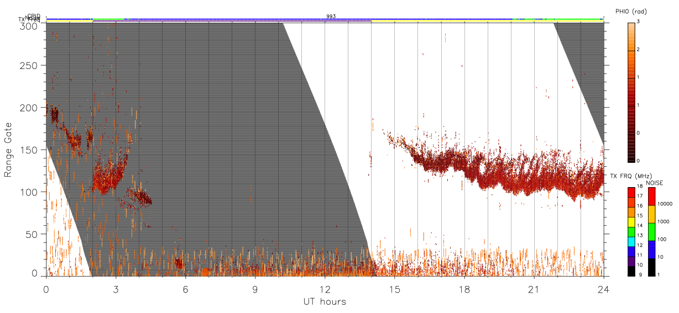Click the 'Range Gate' y-axis title
Image resolution: width=679 pixels, height=313 pixels.
pyautogui.click(x=8, y=150)
